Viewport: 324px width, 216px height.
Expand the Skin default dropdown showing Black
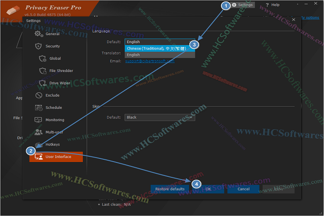point(160,117)
